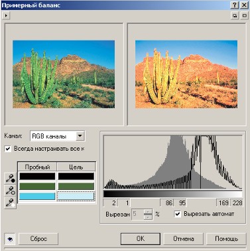This screenshot has width=250, height=251.
Task: Close the Примерный баланс dialog
Action: (x=244, y=5)
